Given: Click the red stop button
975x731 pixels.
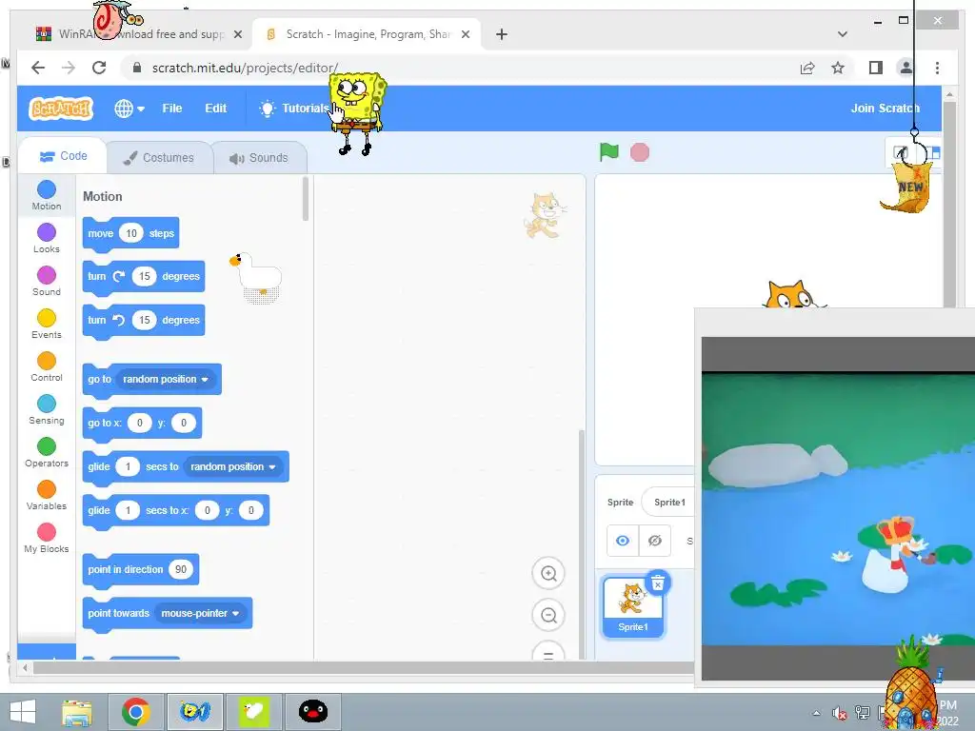Looking at the screenshot, I should click(639, 152).
